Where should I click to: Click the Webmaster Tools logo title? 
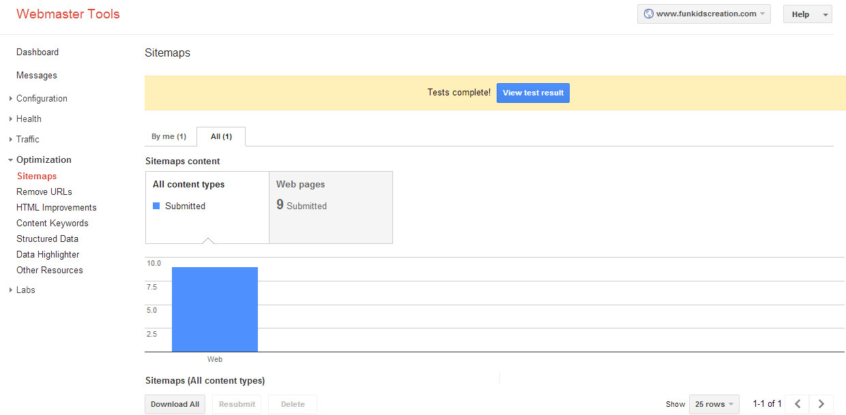tap(68, 14)
